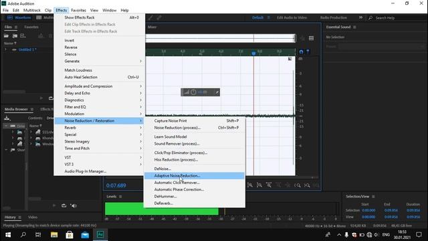Open file folder icon in Files panel

(6, 35)
